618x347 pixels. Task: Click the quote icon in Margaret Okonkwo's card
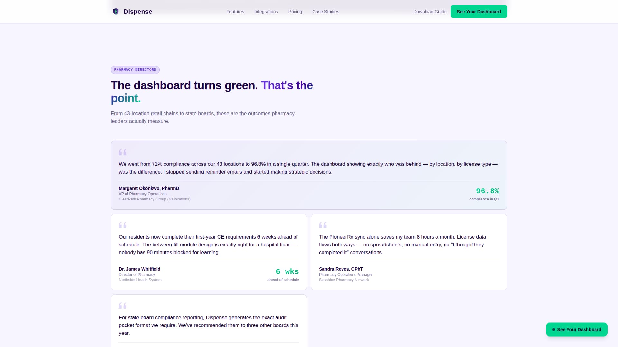point(123,152)
